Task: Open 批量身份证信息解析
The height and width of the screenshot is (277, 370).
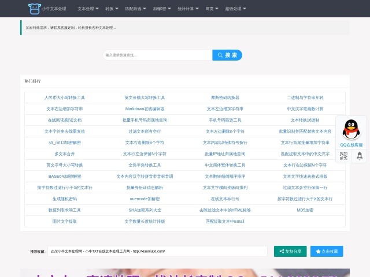Action: (145, 188)
